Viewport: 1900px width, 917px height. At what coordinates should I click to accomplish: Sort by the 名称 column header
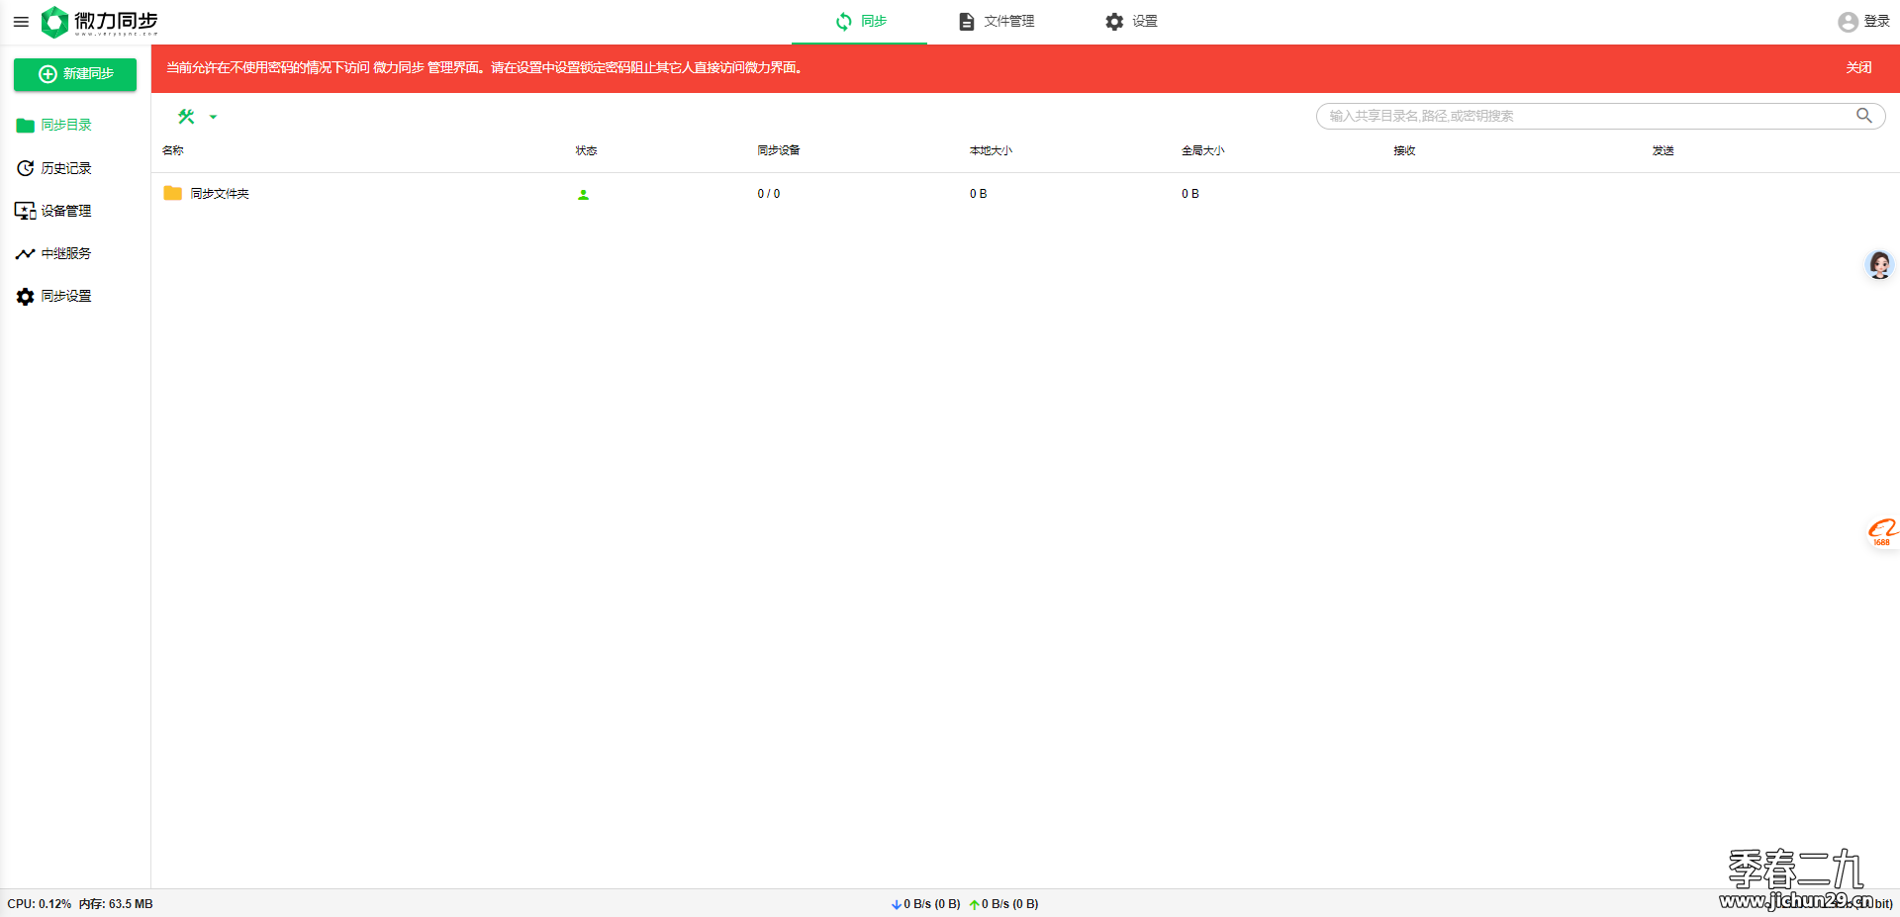[173, 150]
